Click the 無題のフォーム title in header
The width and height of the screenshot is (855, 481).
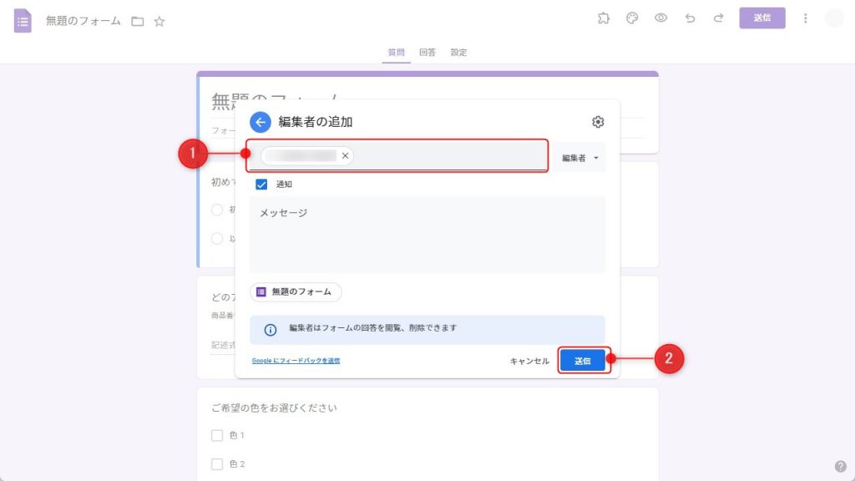tap(83, 21)
